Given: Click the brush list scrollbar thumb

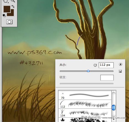Looking at the screenshot, I should pyautogui.click(x=114, y=108).
